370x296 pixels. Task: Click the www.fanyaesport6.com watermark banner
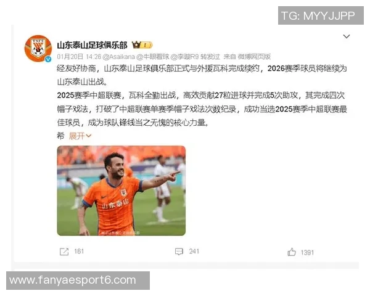click(78, 281)
